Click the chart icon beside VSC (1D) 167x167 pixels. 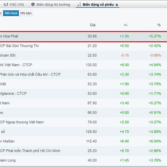coord(6,4)
